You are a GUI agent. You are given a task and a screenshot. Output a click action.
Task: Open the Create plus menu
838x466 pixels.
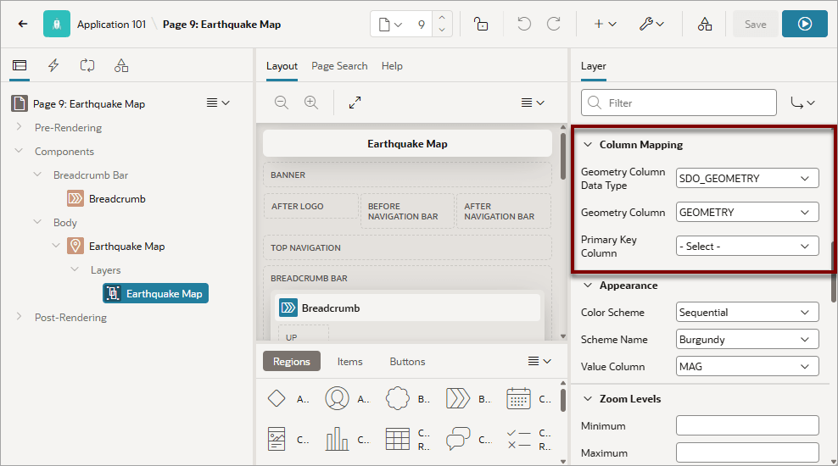[x=605, y=24]
